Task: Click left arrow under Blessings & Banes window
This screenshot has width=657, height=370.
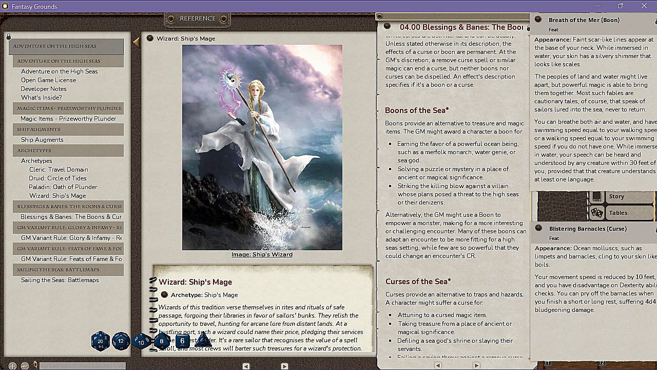Action: point(438,365)
